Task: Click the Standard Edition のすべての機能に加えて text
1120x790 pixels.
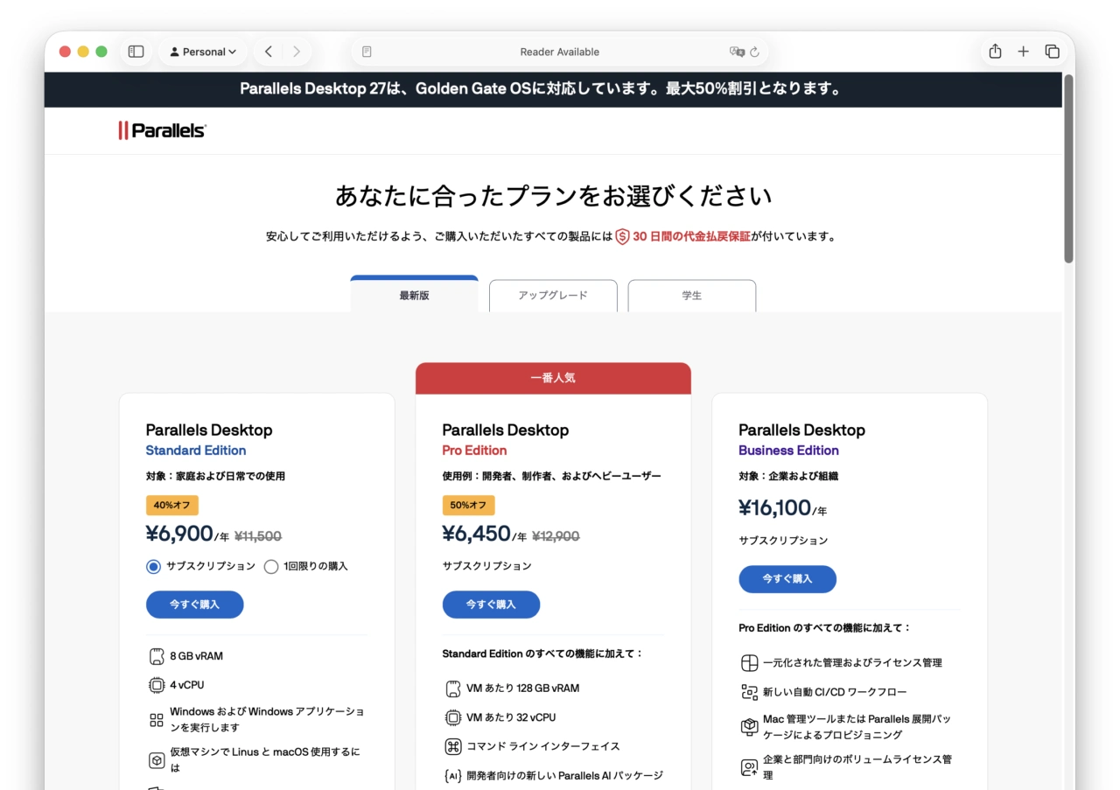Action: (x=542, y=654)
